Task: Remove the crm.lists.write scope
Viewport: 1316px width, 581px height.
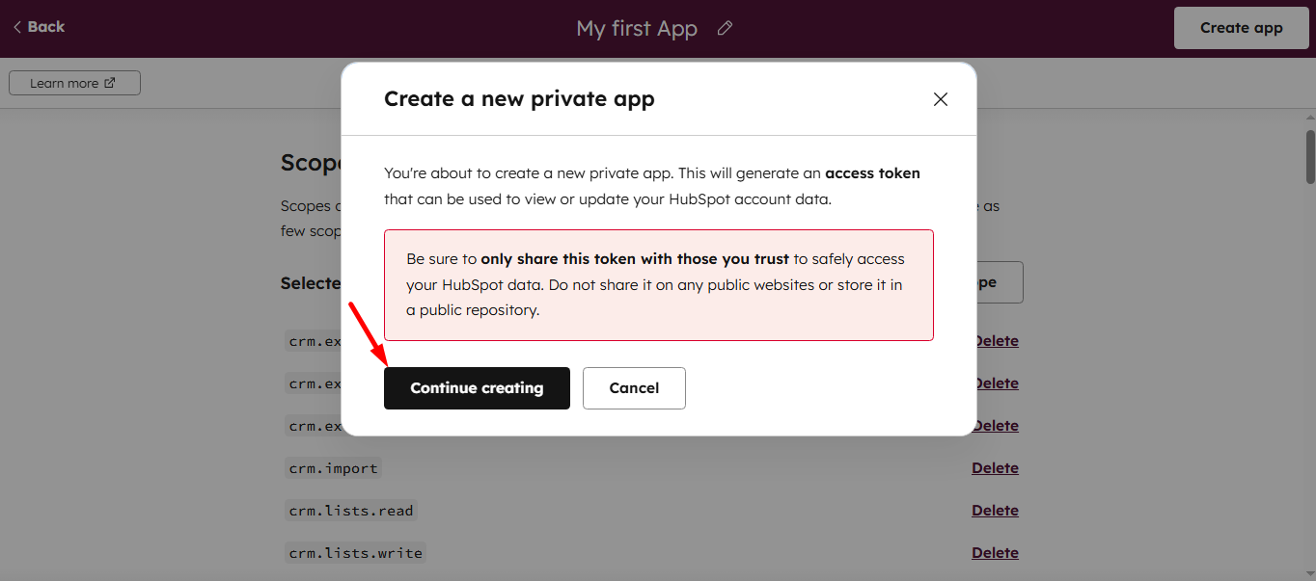Action: click(995, 553)
